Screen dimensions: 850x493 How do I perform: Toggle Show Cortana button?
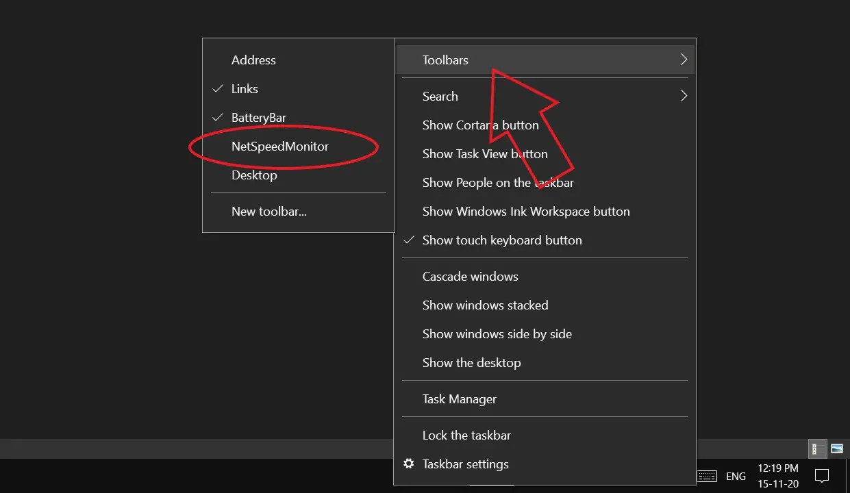pos(545,125)
